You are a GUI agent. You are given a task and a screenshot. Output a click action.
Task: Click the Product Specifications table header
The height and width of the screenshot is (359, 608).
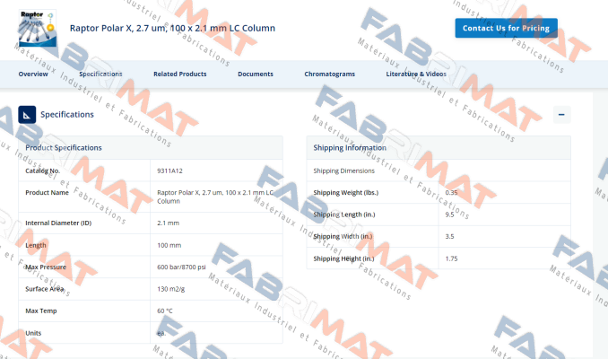tap(151, 148)
